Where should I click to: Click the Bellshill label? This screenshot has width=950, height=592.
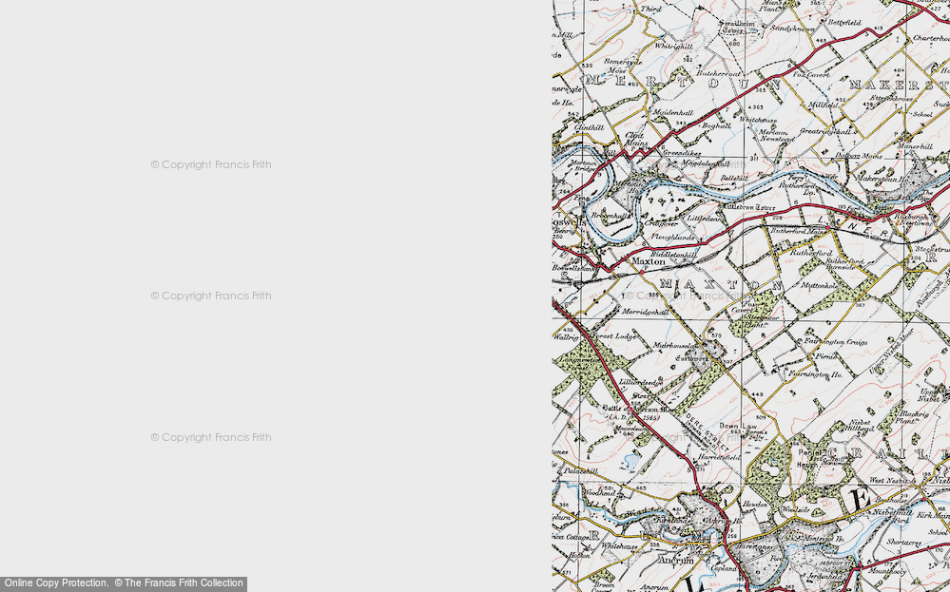pyautogui.click(x=734, y=178)
